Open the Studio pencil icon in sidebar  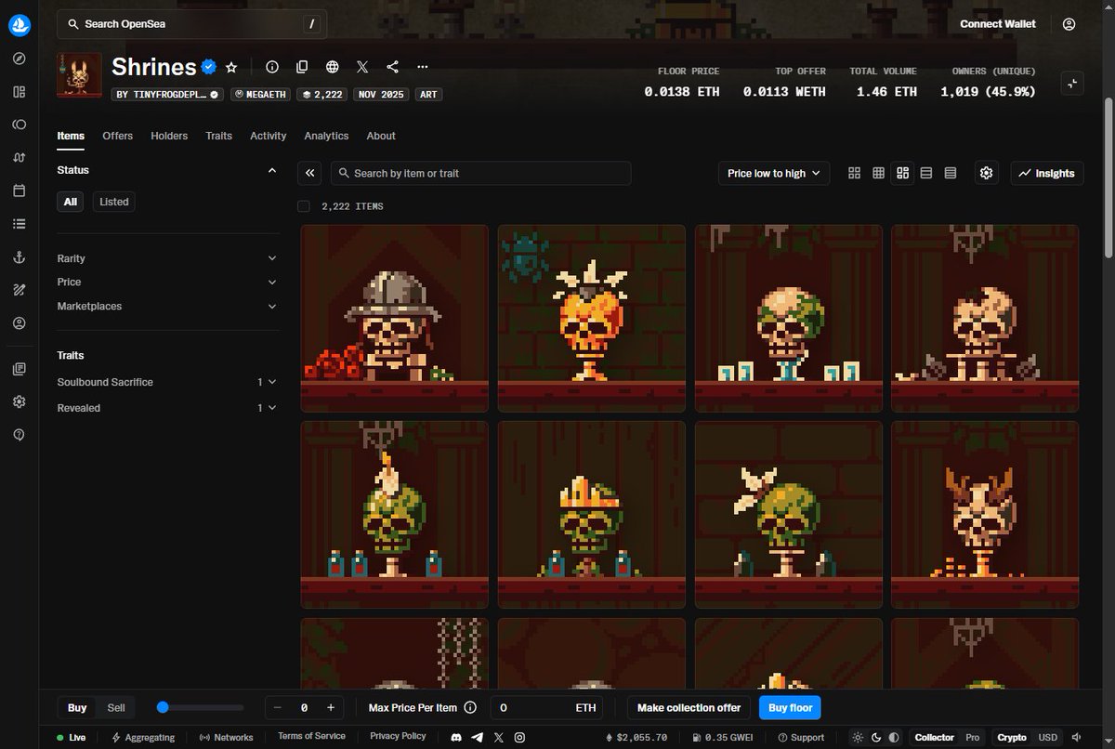(x=20, y=290)
